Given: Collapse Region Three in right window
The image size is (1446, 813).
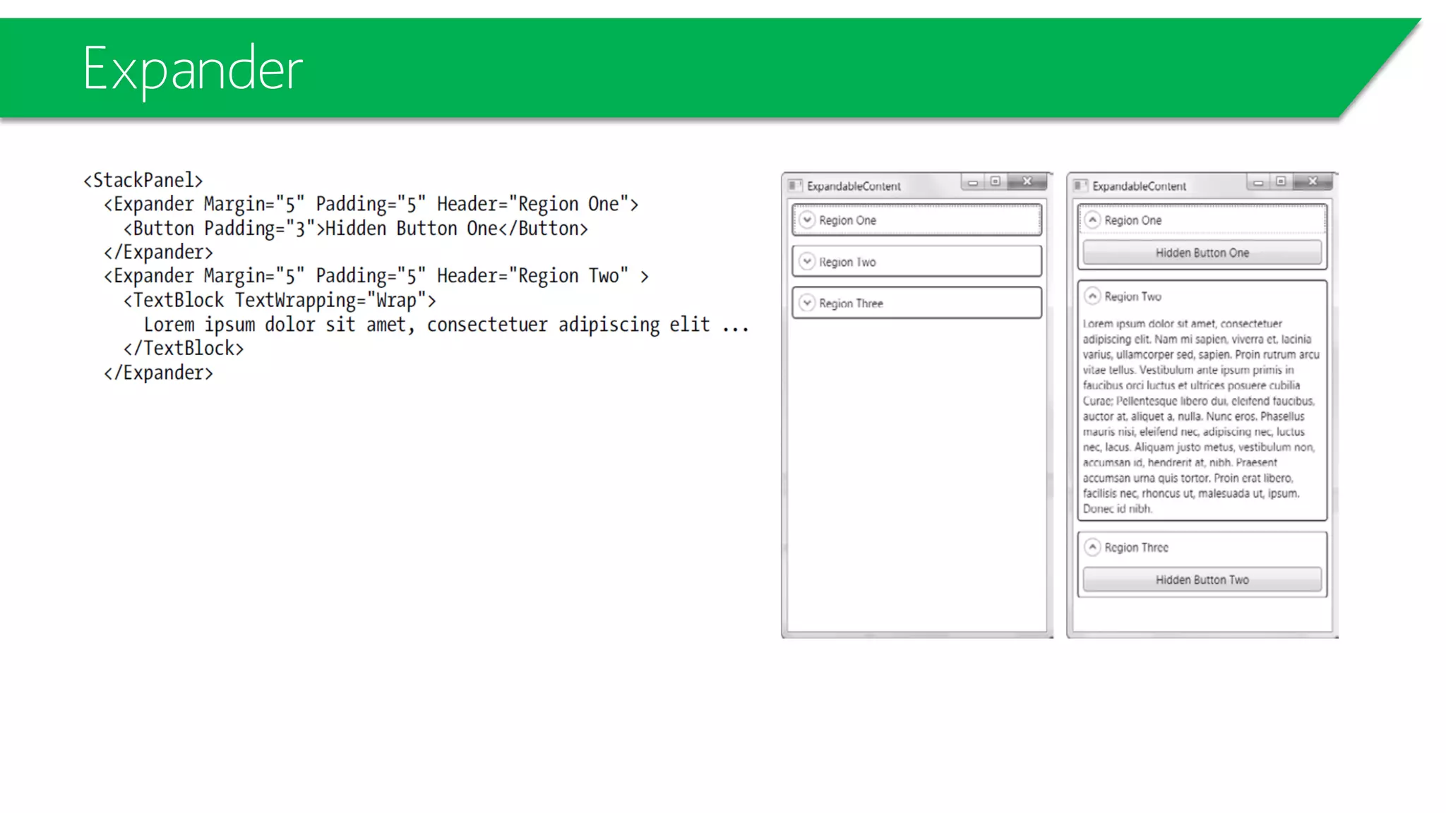Looking at the screenshot, I should click(x=1092, y=548).
